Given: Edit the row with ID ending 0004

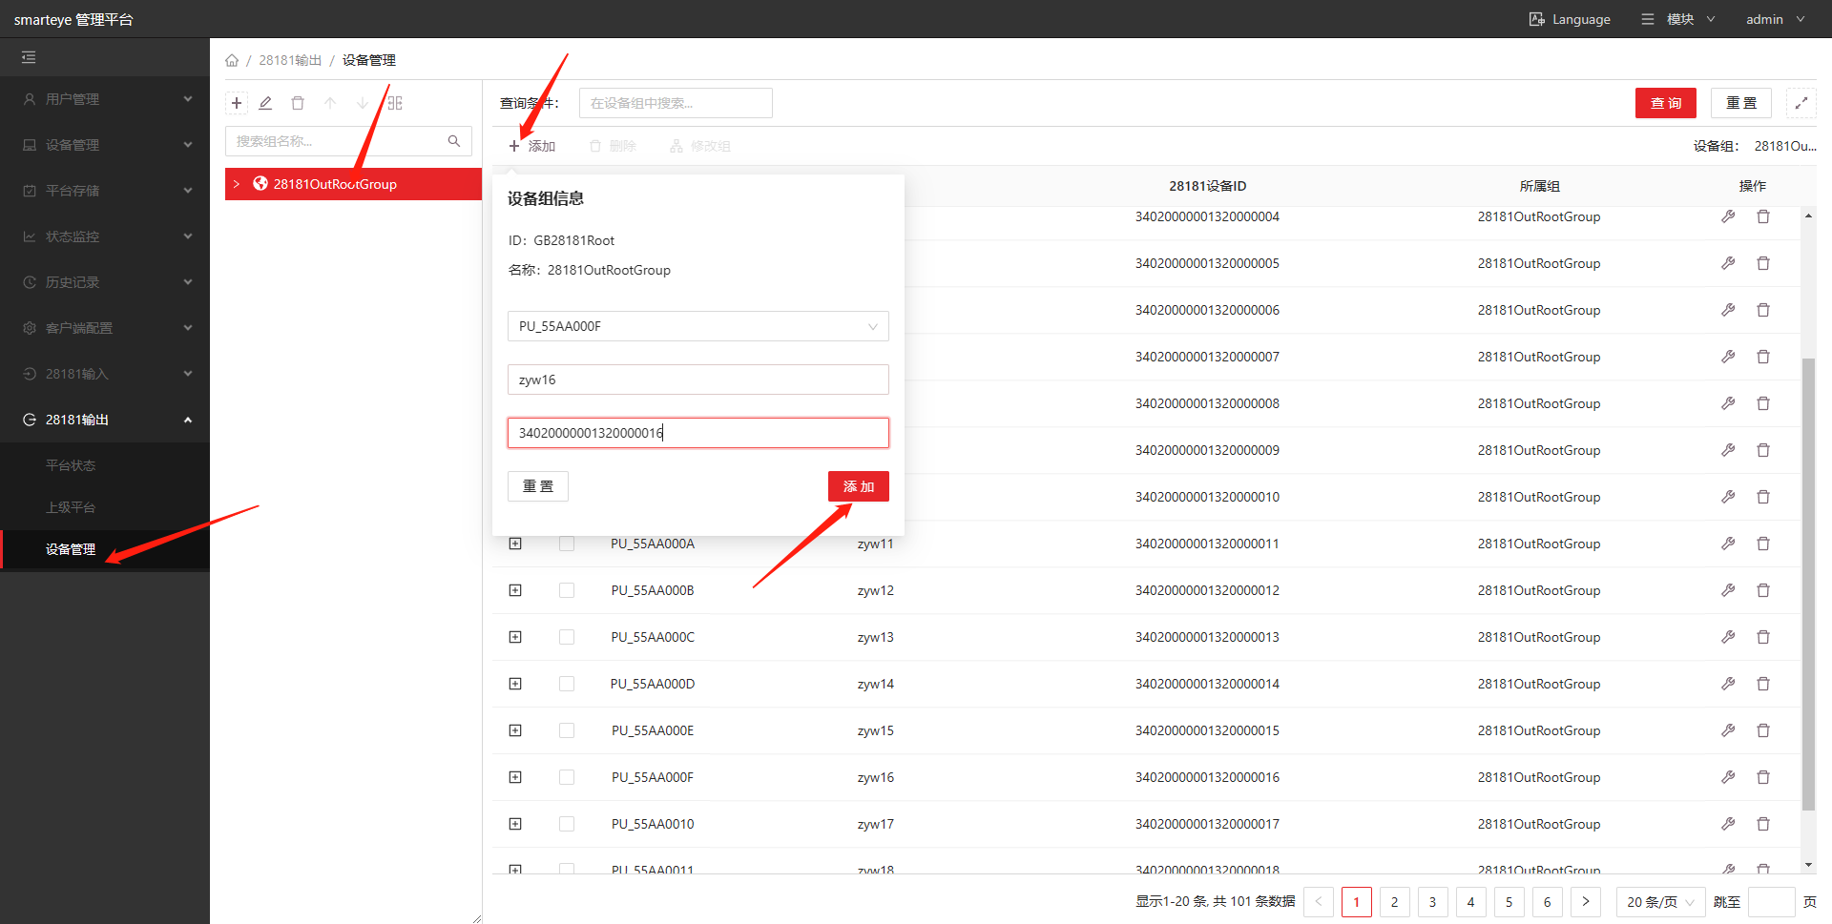Looking at the screenshot, I should click(1728, 216).
